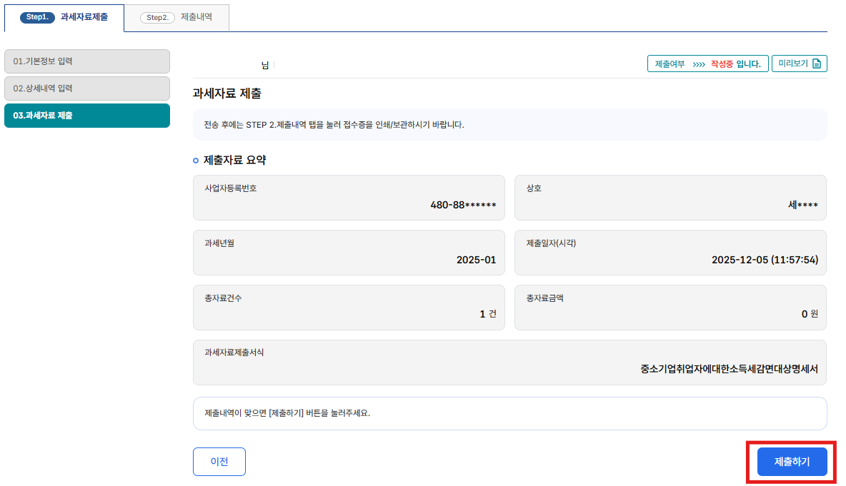
Task: Click the 총자료건수 field showing 1 건
Action: point(349,308)
